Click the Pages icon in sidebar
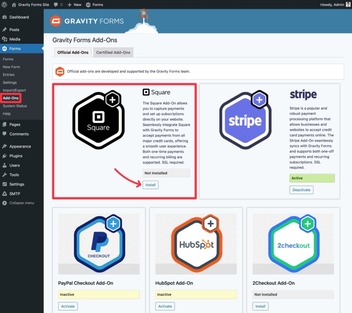Image resolution: width=352 pixels, height=313 pixels. tap(4, 125)
